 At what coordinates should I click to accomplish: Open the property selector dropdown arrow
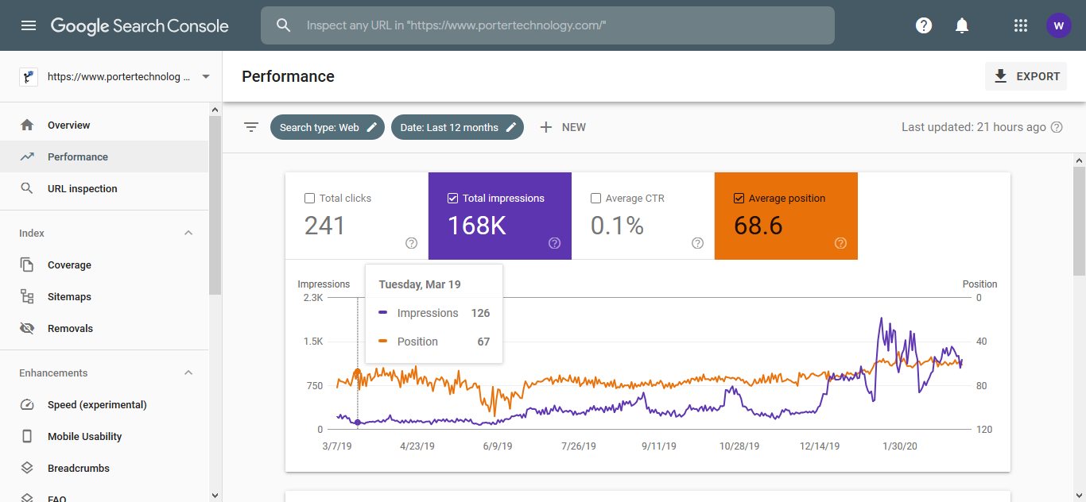(206, 77)
